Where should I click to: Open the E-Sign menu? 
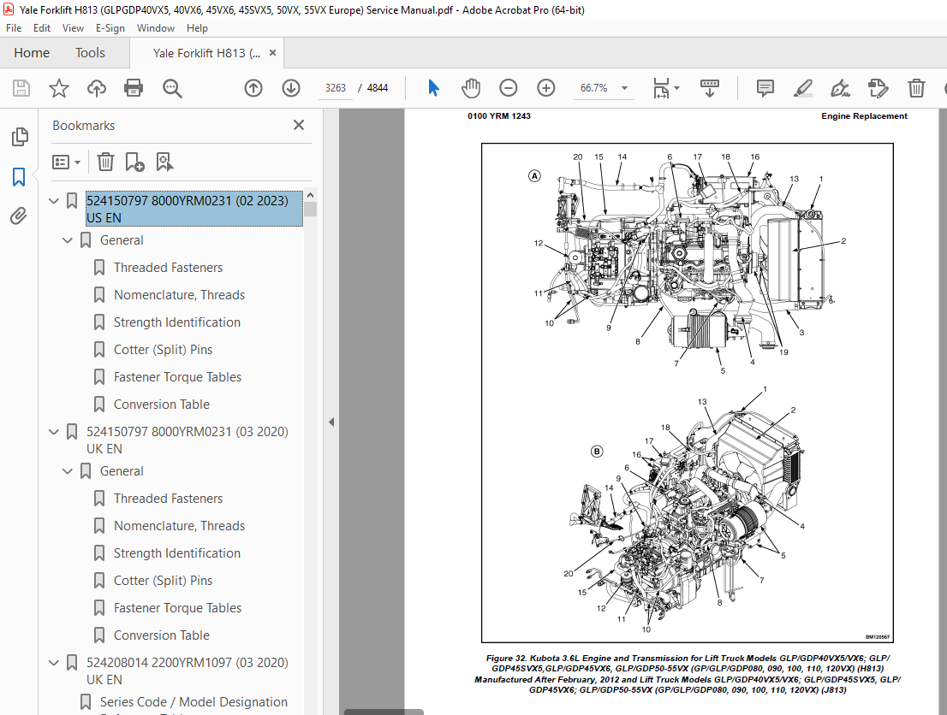(110, 27)
